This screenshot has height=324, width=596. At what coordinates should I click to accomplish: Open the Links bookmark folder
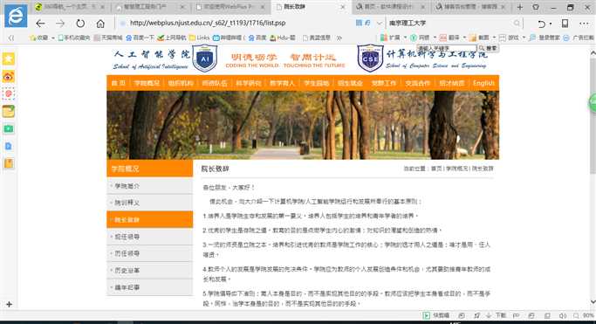click(x=200, y=38)
